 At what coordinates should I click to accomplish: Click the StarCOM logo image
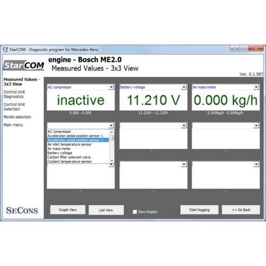click(x=24, y=65)
